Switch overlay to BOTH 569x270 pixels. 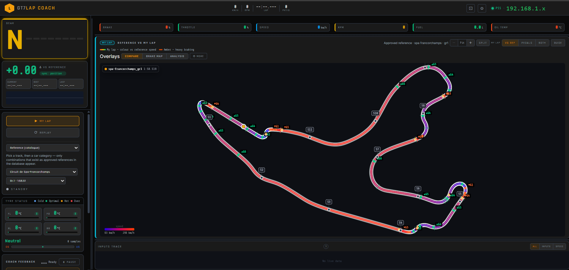point(542,43)
